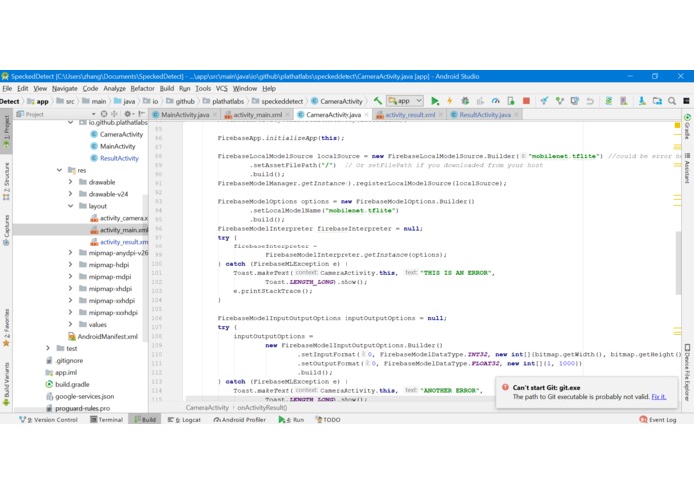Stop the app with red square
Viewport: 694px width, 493px height.
(526, 101)
